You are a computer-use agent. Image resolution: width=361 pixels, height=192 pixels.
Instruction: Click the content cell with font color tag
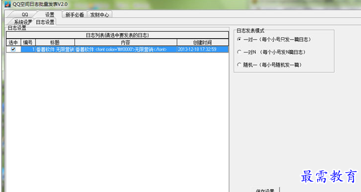tap(126, 49)
